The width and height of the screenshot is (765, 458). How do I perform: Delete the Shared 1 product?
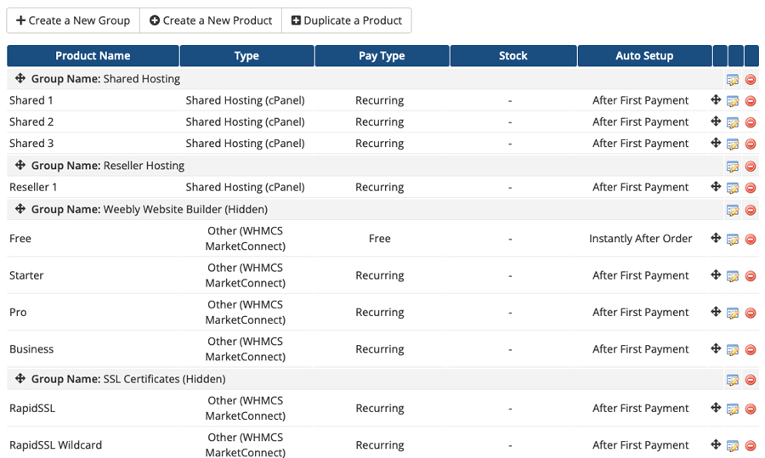coord(751,101)
